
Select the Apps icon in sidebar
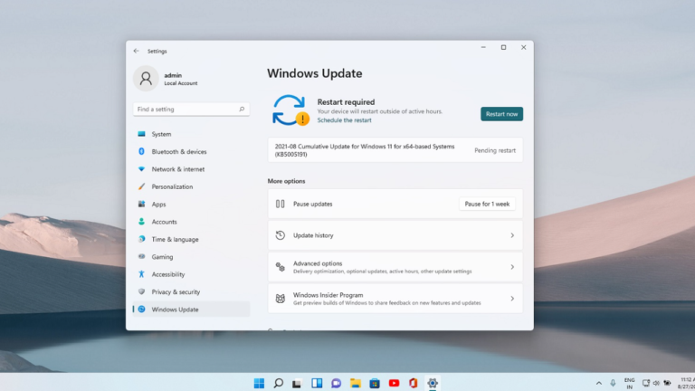[141, 204]
